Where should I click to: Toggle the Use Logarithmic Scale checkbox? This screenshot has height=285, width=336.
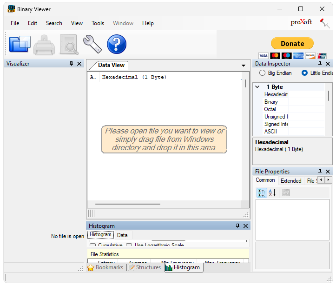[129, 245]
